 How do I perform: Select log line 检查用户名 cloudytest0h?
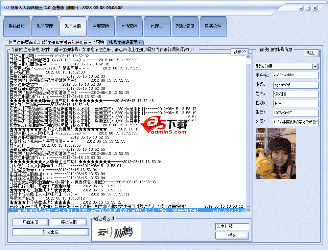pyautogui.click(x=76, y=68)
